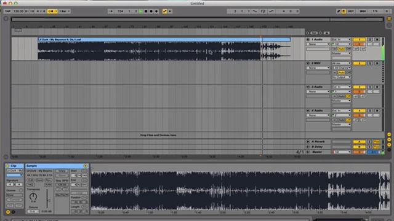This screenshot has height=221, width=394.
Task: Fold the 3 Audio track
Action: (308, 87)
